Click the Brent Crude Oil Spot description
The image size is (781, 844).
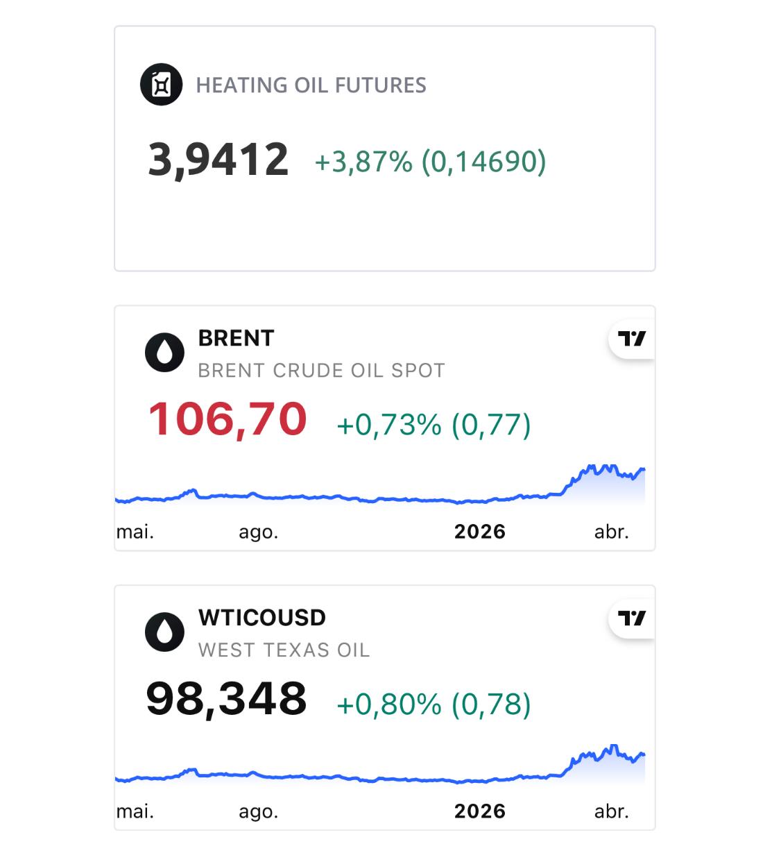(x=321, y=371)
